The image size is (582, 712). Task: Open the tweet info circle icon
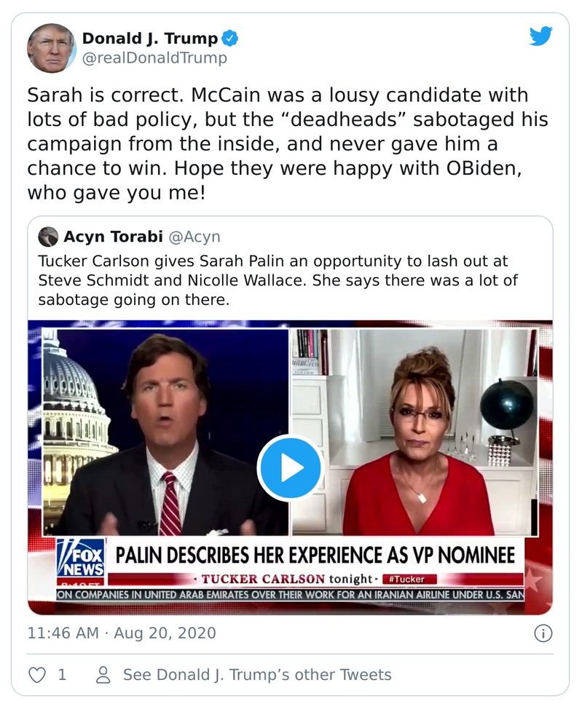pyautogui.click(x=543, y=633)
